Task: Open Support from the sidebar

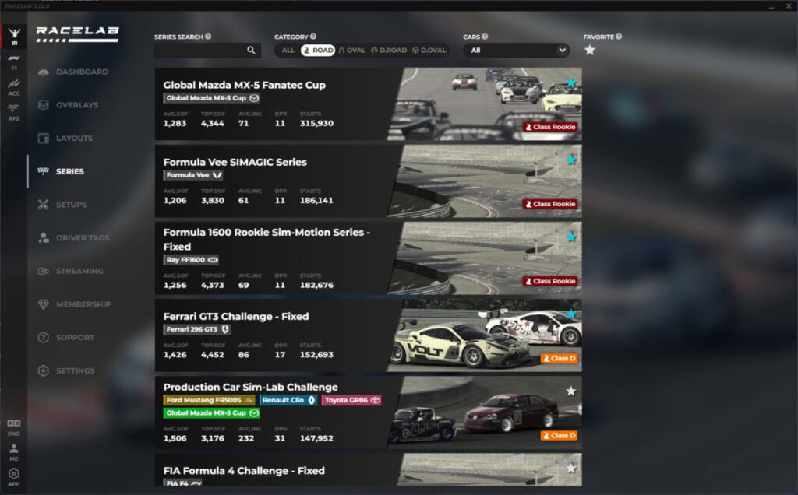Action: click(66, 338)
